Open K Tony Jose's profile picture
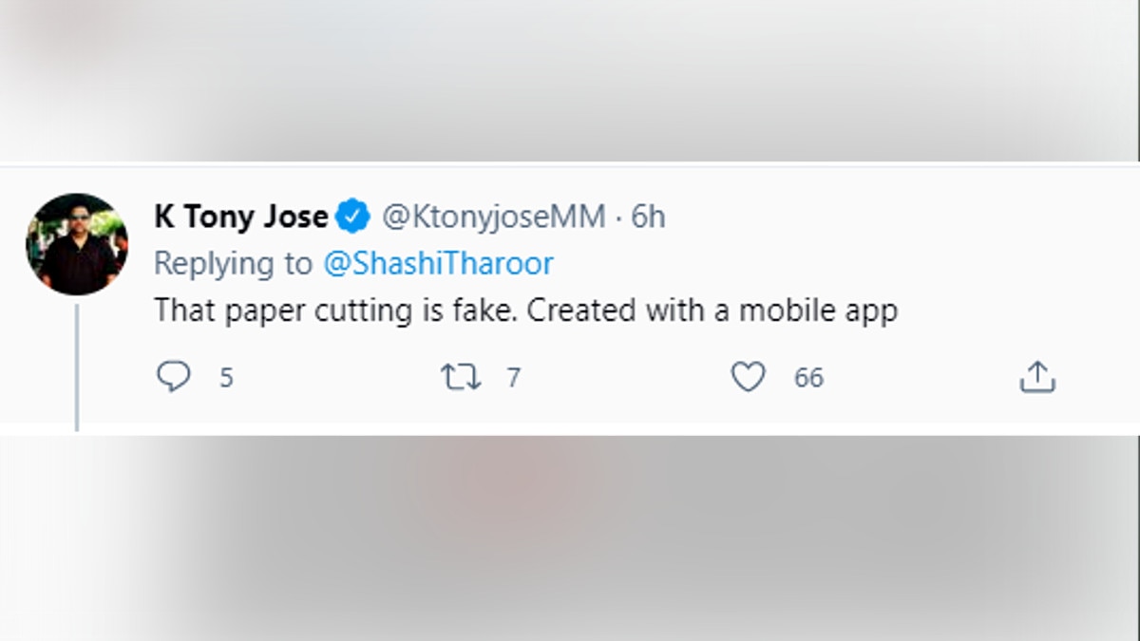This screenshot has height=641, width=1140. (x=76, y=244)
